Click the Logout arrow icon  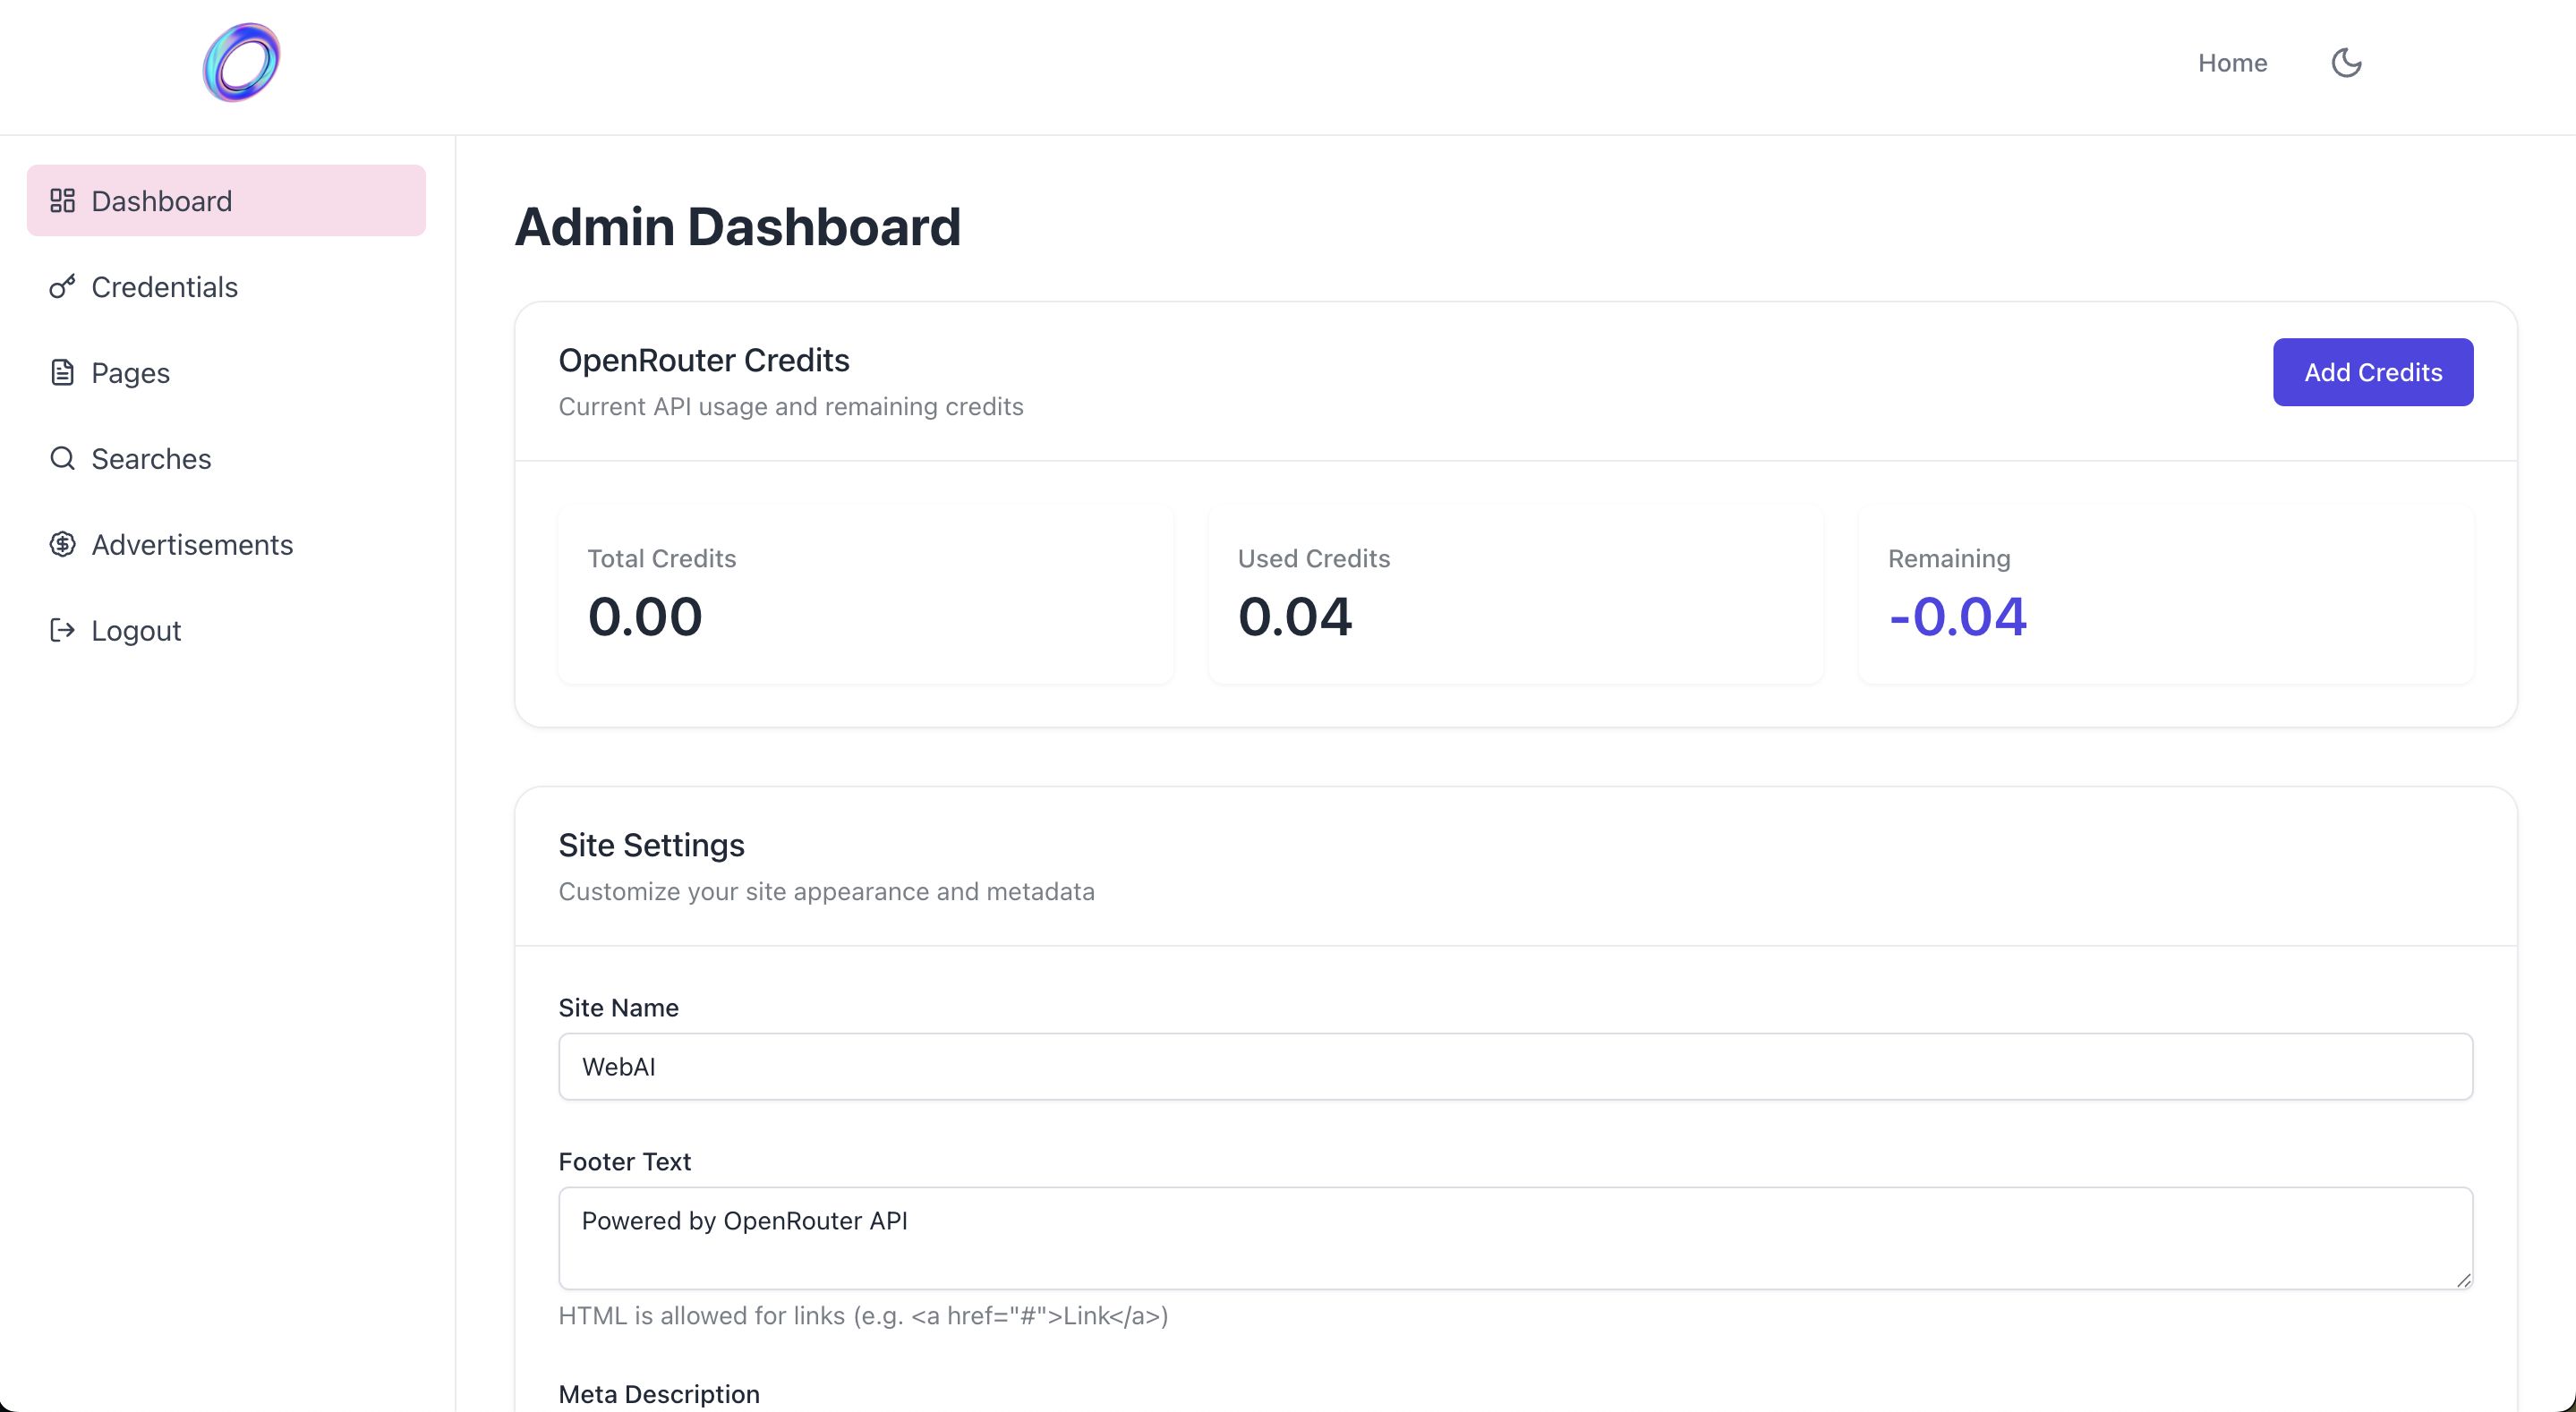click(62, 630)
